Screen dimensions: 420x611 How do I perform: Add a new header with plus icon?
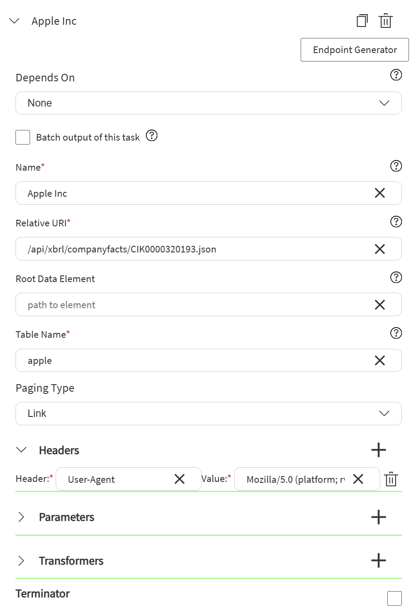click(x=378, y=450)
